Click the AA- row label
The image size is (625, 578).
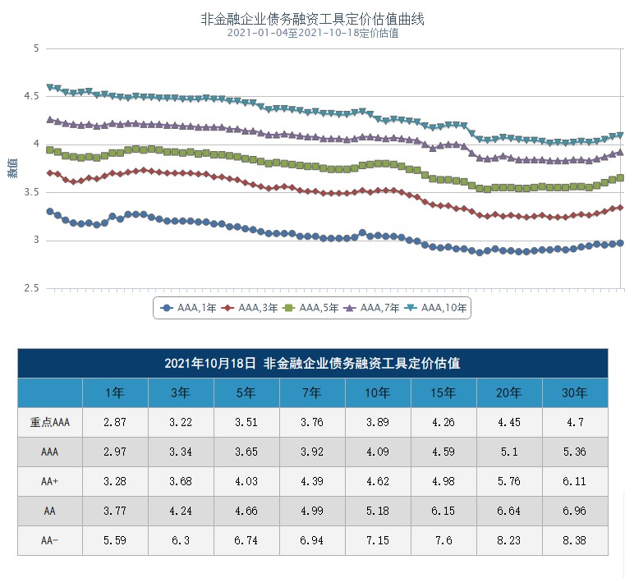50,540
